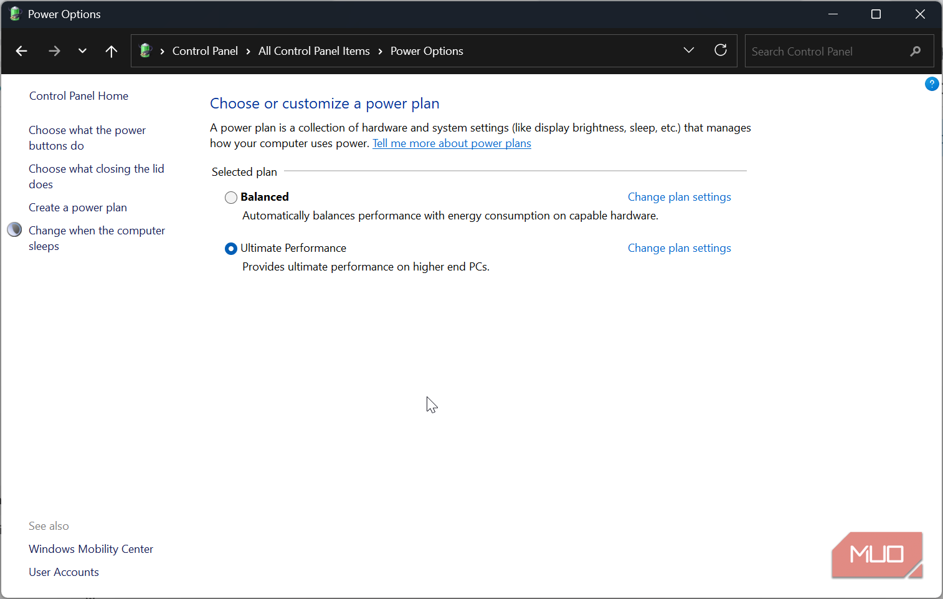Open the recent locations chevron
This screenshot has height=599, width=943.
pyautogui.click(x=82, y=51)
